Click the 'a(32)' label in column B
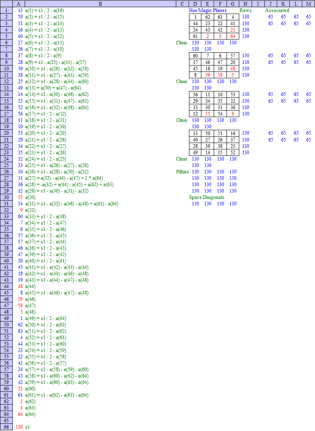 click(30, 210)
